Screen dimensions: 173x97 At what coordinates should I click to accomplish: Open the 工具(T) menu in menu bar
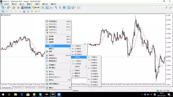tap(37, 4)
